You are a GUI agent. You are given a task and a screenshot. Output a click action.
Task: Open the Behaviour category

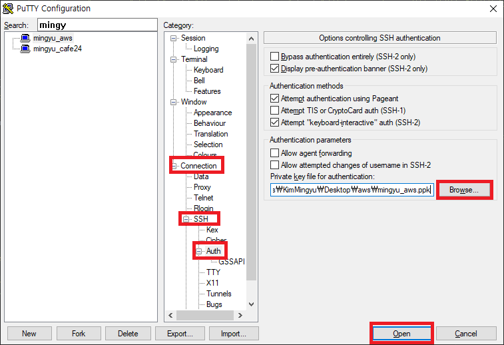210,123
